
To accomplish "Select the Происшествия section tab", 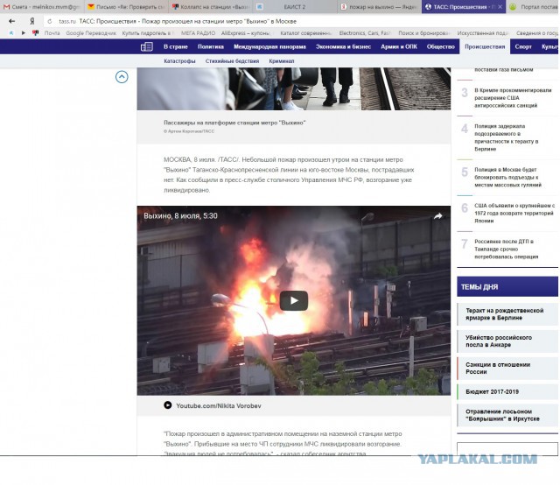I will click(x=485, y=46).
